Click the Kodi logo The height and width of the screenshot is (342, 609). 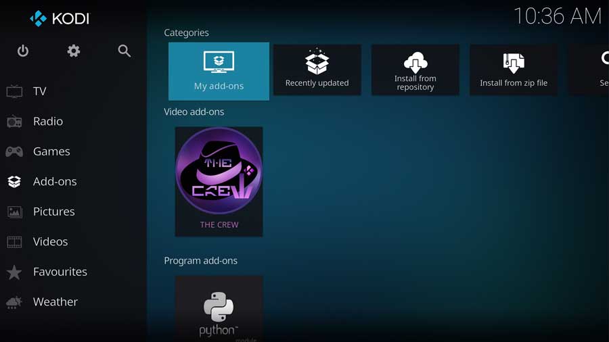click(x=60, y=19)
